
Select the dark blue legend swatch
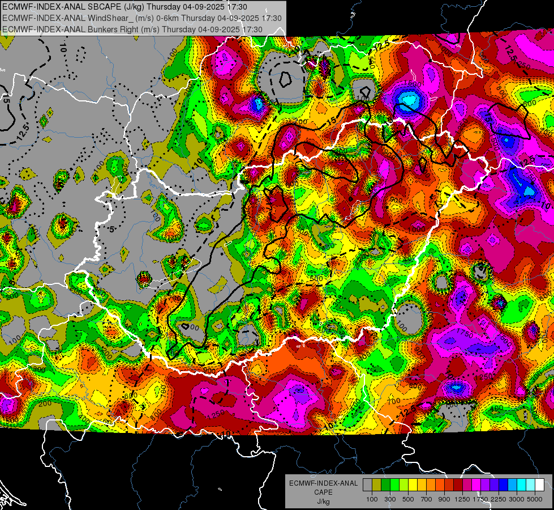(x=504, y=485)
